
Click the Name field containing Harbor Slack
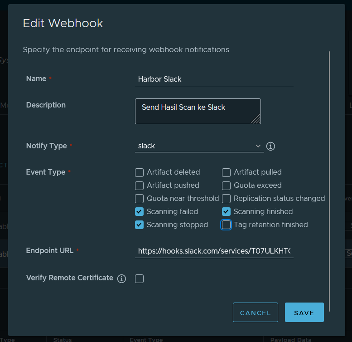[214, 79]
